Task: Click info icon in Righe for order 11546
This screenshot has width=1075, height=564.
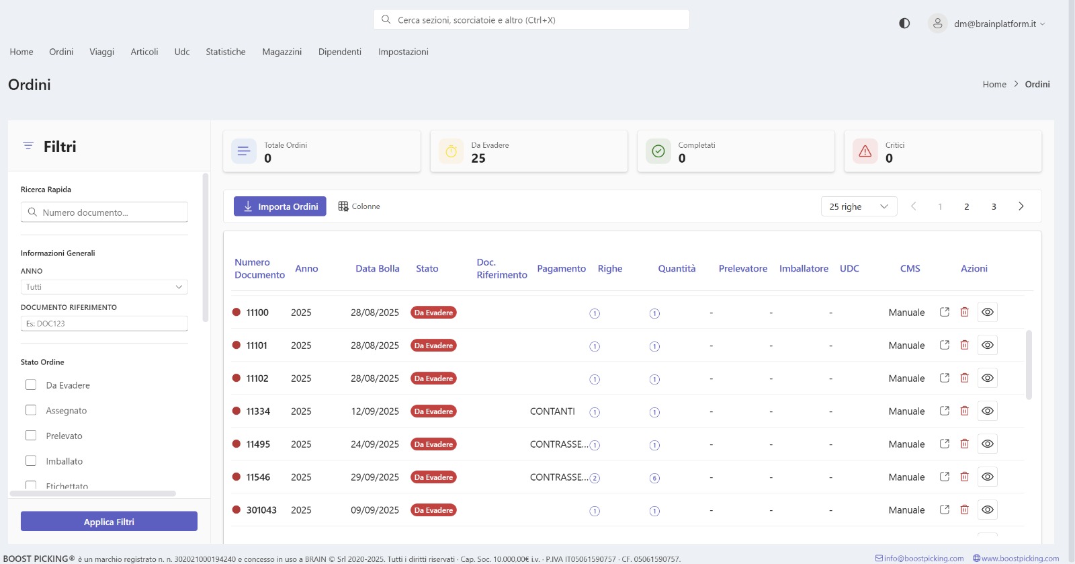Action: [x=595, y=478]
